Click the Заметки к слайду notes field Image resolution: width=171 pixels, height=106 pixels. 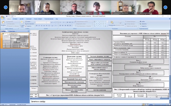pyautogui.click(x=99, y=101)
